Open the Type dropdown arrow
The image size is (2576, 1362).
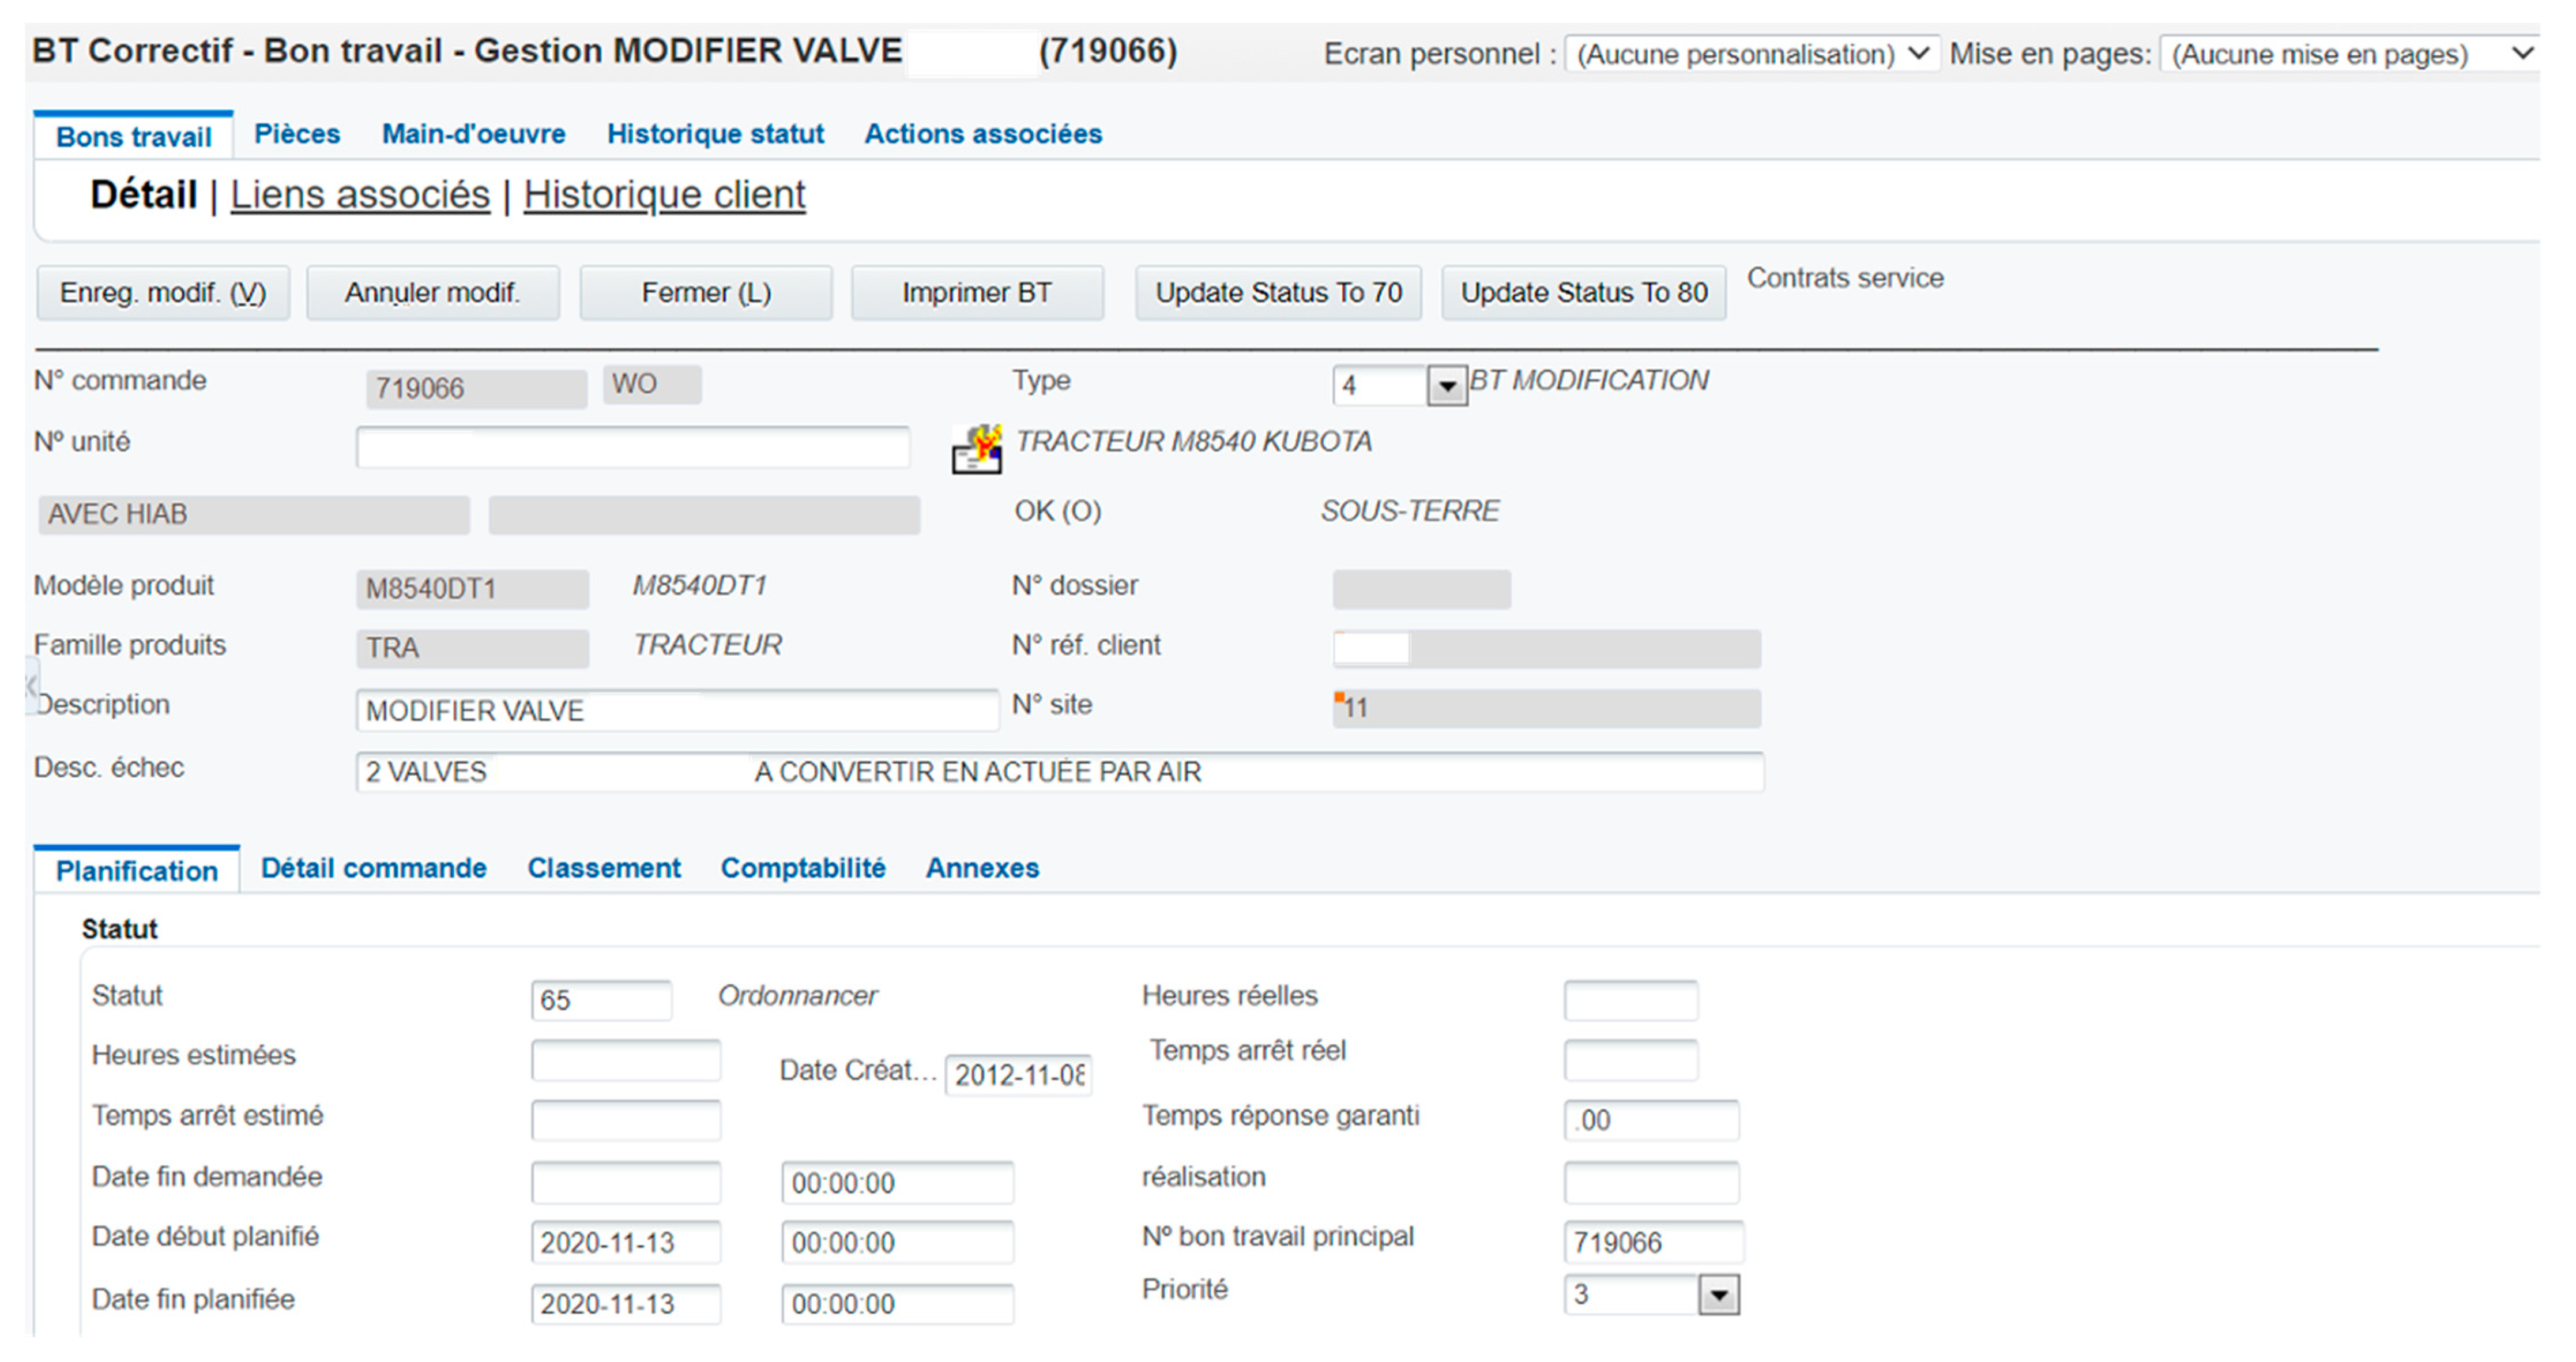tap(1446, 386)
